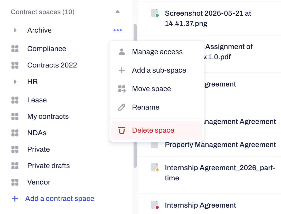Select Manage access from the menu

click(157, 52)
